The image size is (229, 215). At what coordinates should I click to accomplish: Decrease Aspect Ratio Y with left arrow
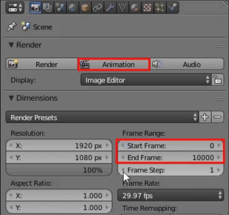coord(11,207)
